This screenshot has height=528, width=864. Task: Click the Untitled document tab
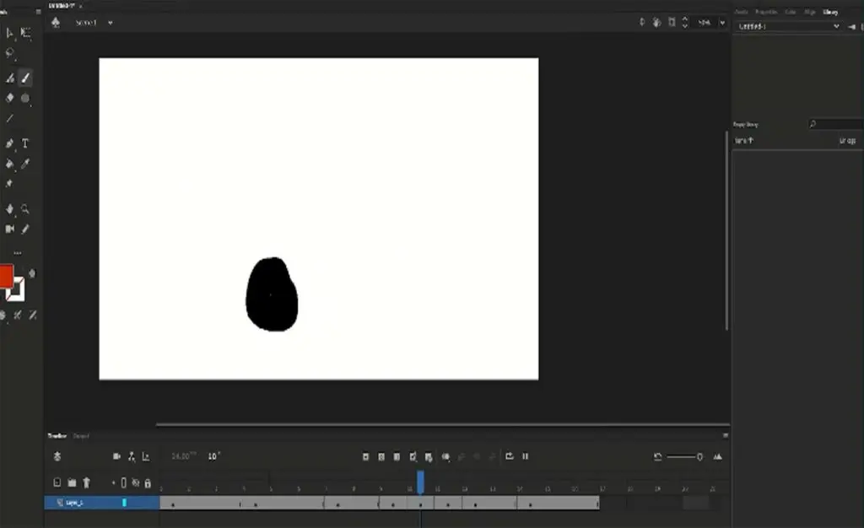coord(61,6)
